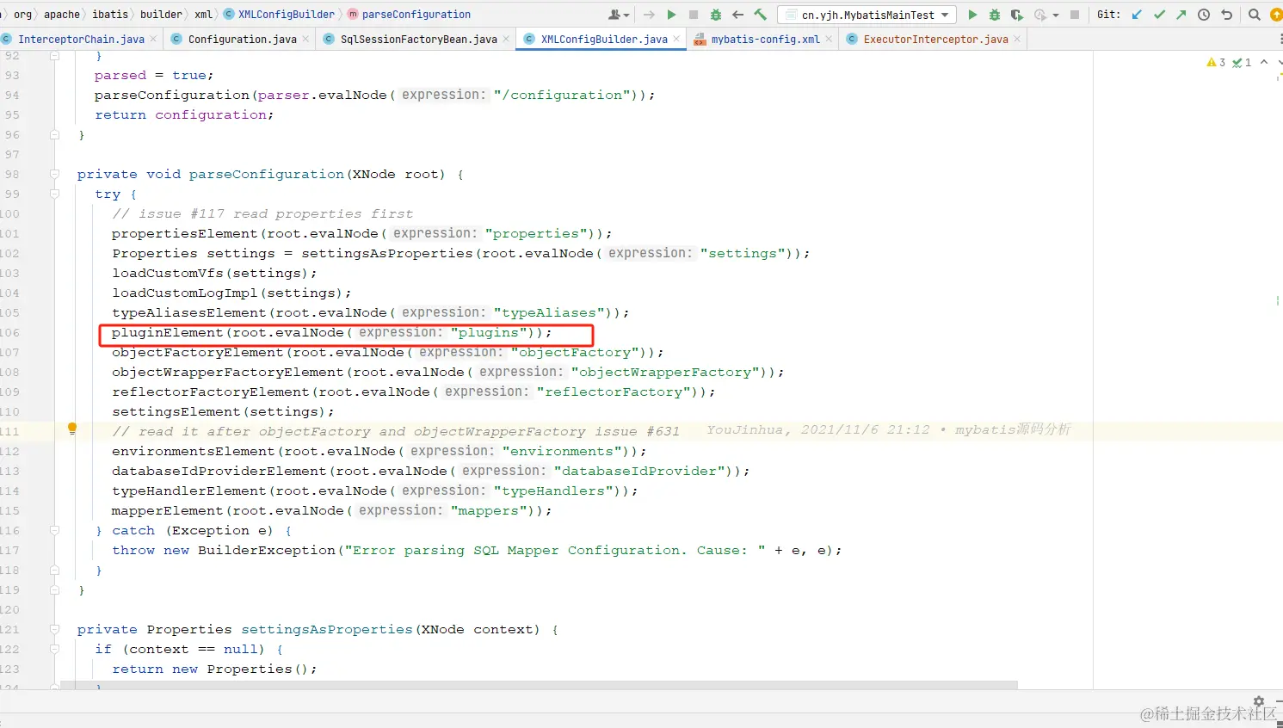Click the settingsElement(settings) call on line 110

point(223,412)
